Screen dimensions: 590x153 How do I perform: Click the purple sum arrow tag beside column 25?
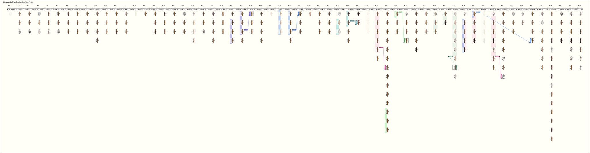click(246, 30)
